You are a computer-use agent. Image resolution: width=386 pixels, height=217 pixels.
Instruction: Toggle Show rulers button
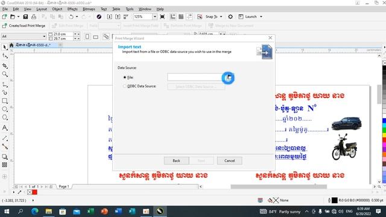point(173,17)
